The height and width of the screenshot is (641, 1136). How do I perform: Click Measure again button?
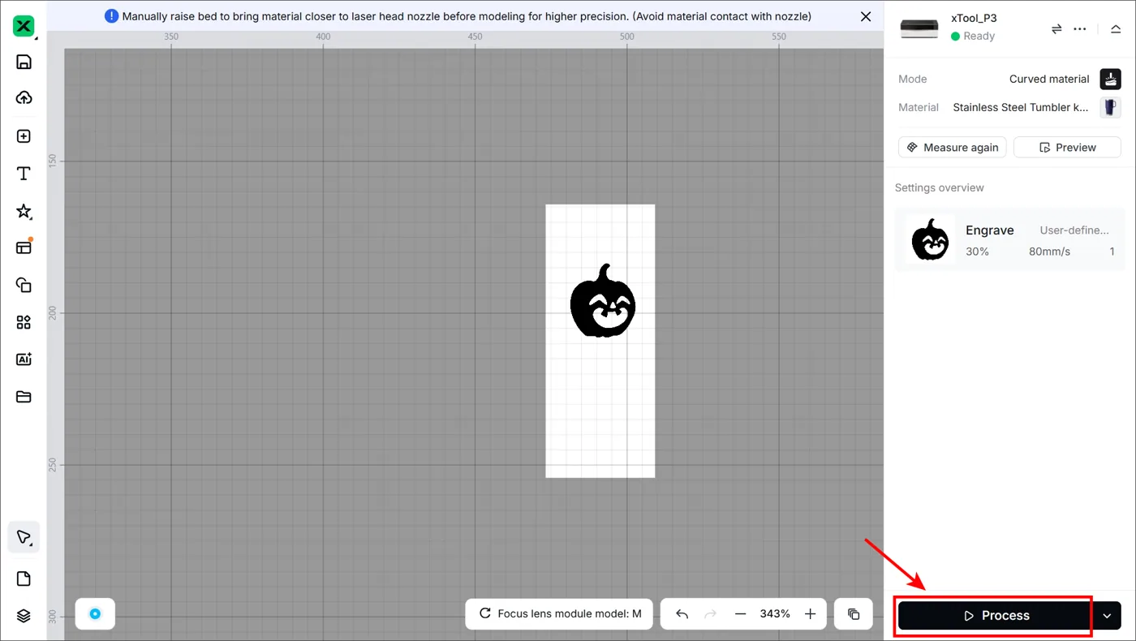tap(953, 148)
